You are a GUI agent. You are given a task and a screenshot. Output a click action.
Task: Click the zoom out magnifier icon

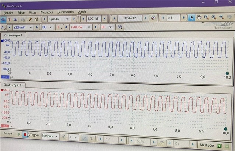point(221,17)
